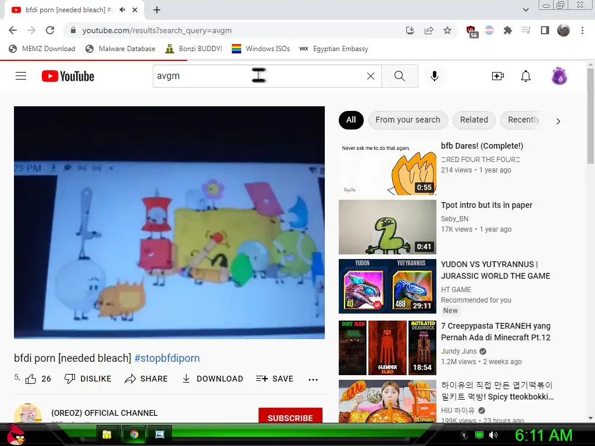Screen dimensions: 595x446
Task: Open MEMZ Download bookmark
Action: click(x=42, y=49)
